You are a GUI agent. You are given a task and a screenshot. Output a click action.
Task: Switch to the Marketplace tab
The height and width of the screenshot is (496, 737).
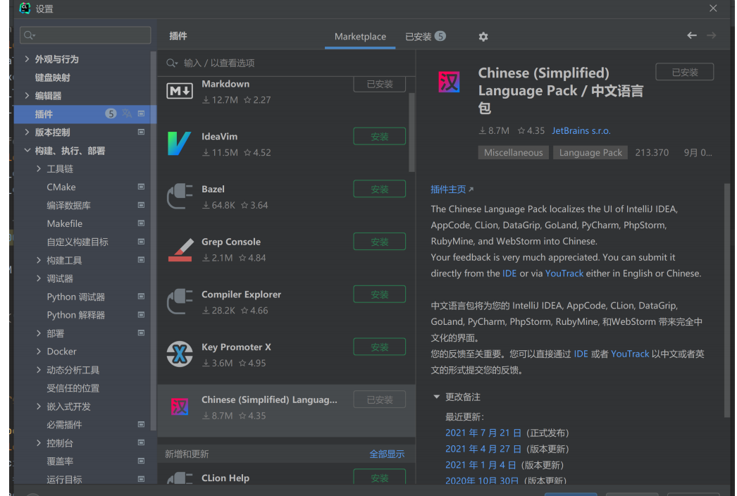click(x=360, y=37)
